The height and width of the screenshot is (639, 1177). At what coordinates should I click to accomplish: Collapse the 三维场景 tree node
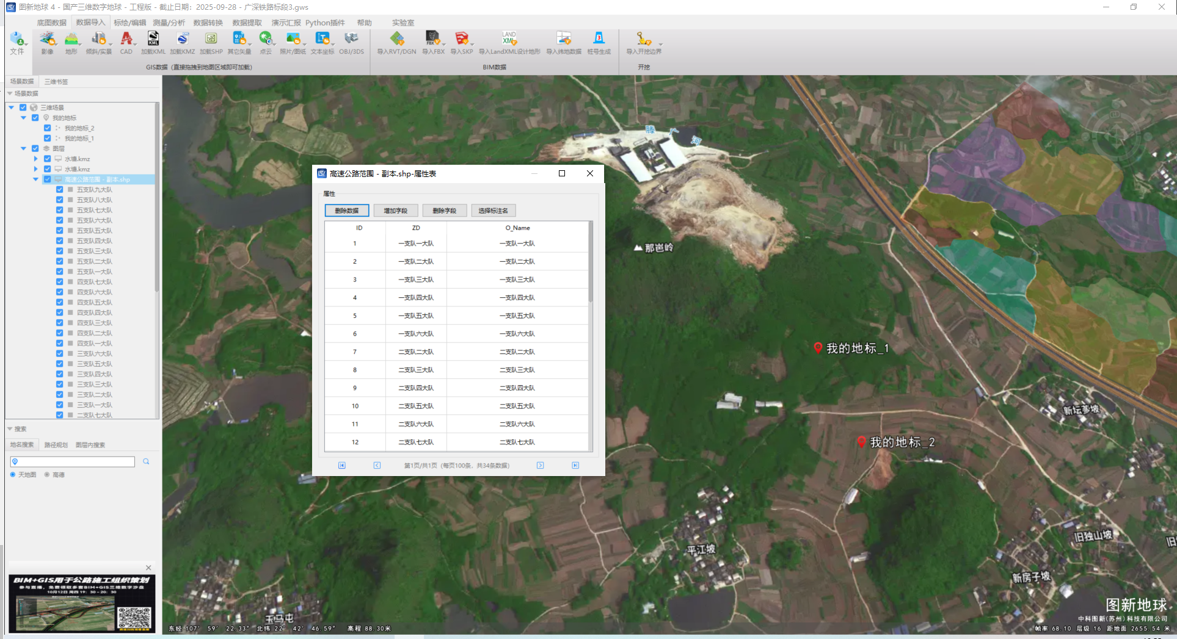point(12,107)
